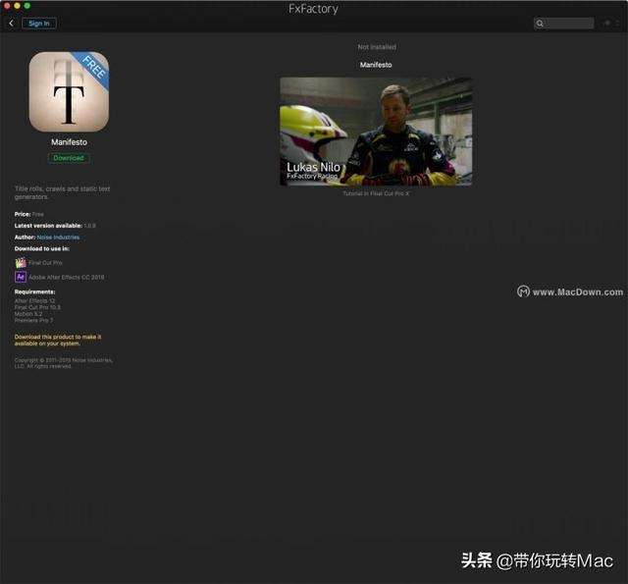
Task: Click the magnifier icon in search box
Action: click(x=540, y=24)
